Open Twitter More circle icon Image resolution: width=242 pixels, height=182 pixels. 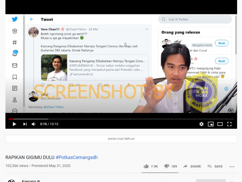(15, 111)
